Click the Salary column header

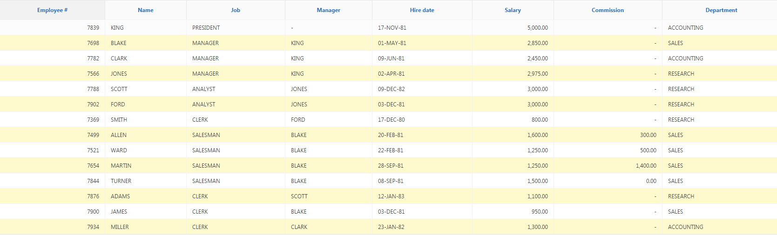[x=513, y=10]
